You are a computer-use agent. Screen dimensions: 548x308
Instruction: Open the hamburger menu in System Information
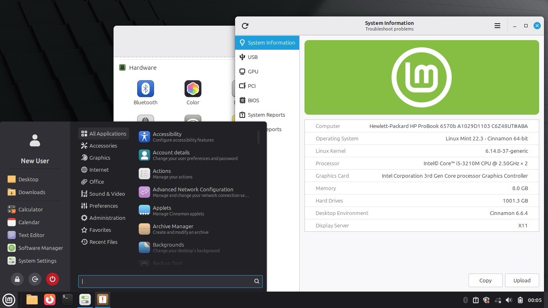pos(497,26)
